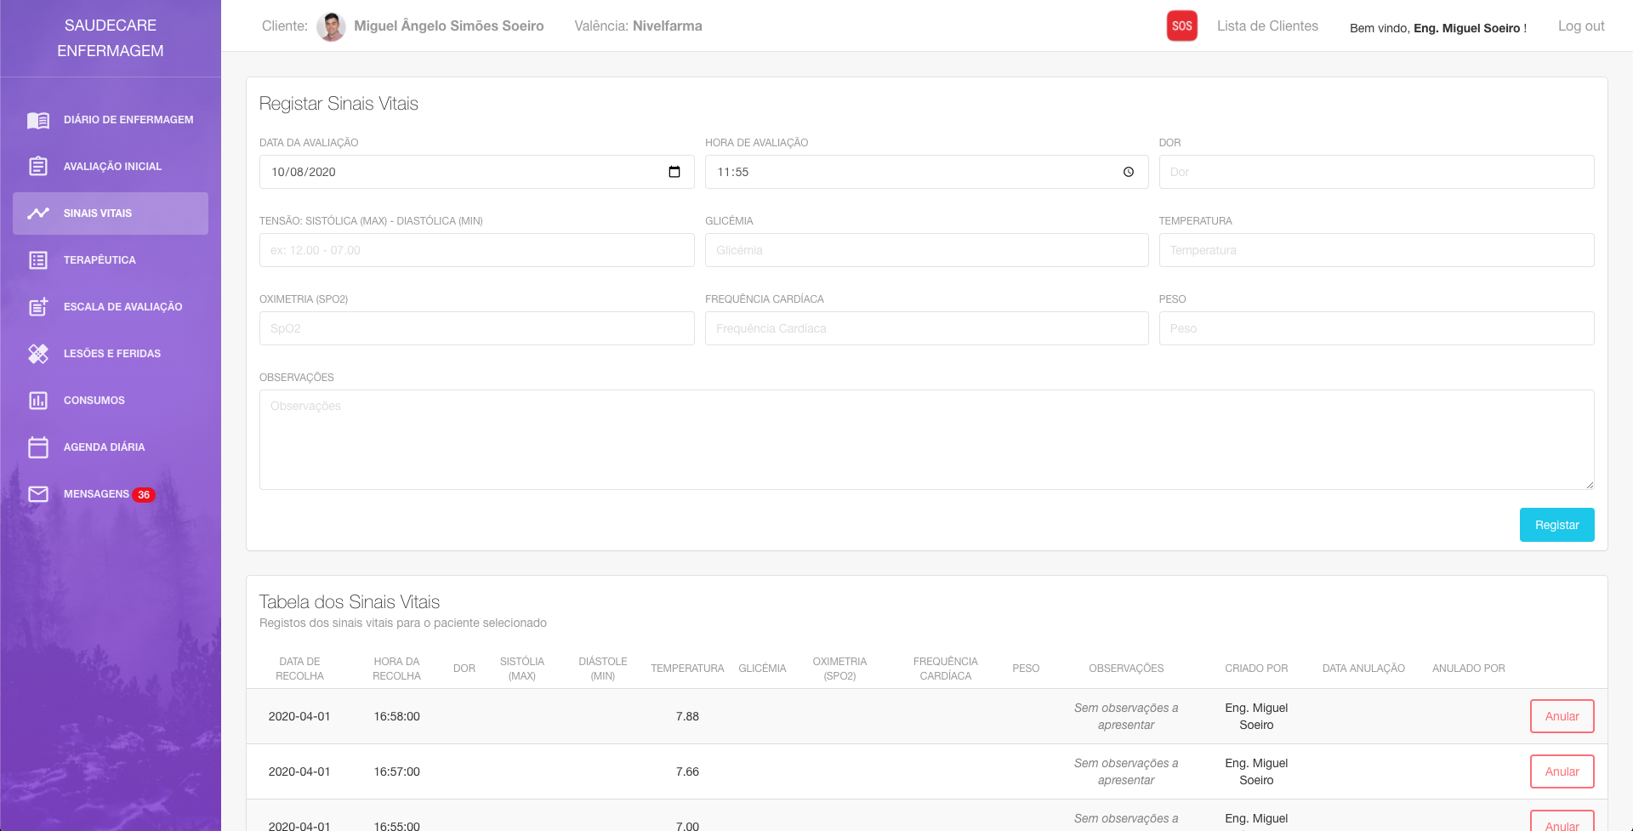Click the client avatar photo
Viewport: 1633px width, 831px height.
[x=331, y=26]
